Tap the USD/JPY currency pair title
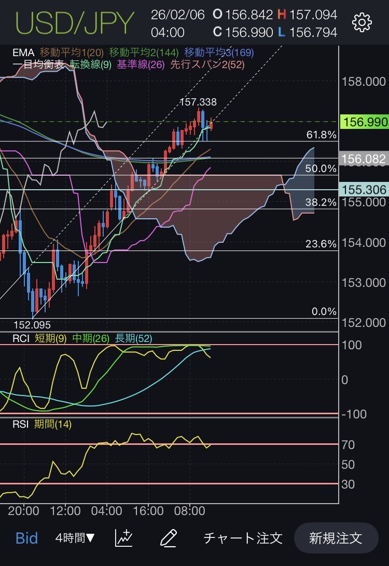This screenshot has width=389, height=566. pos(75,22)
